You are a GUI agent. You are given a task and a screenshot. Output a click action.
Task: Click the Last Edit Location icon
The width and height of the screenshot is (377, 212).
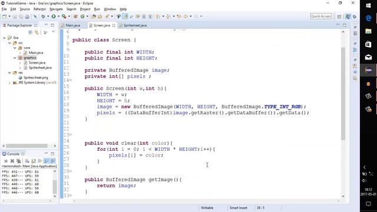tap(178, 16)
